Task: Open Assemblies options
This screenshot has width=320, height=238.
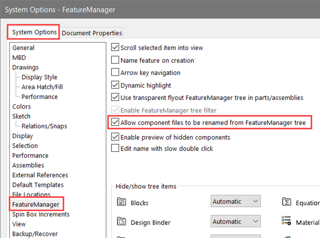Action: (x=28, y=165)
